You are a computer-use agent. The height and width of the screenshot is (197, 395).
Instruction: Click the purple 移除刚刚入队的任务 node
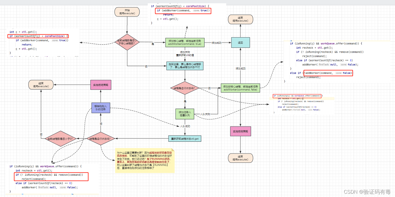tap(101, 108)
